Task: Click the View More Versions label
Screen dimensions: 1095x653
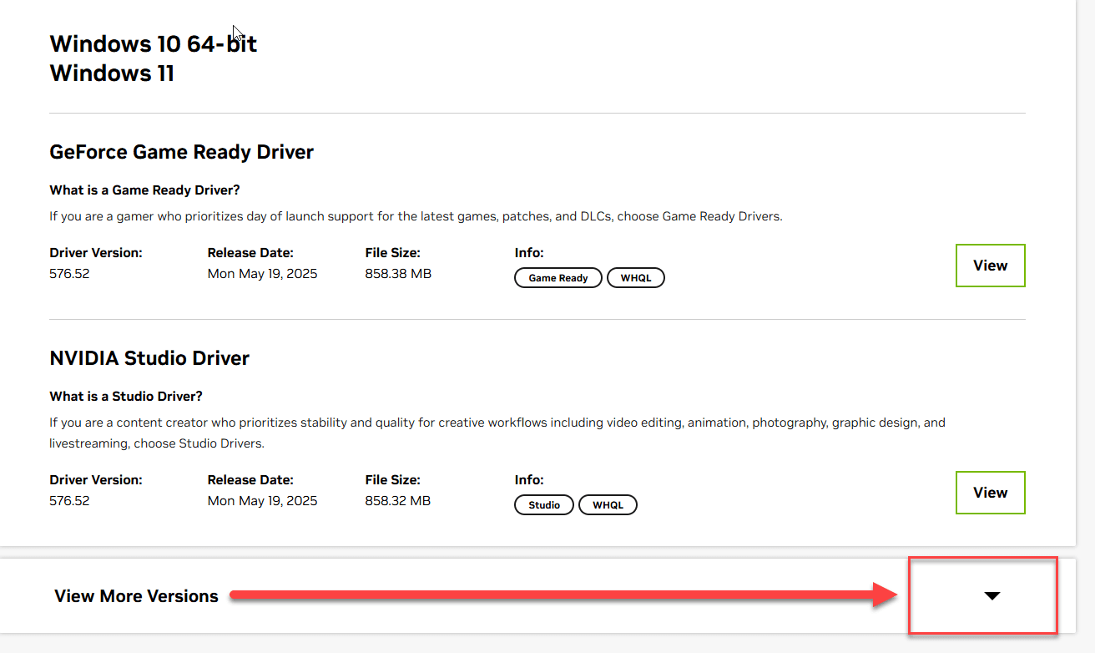Action: point(136,596)
